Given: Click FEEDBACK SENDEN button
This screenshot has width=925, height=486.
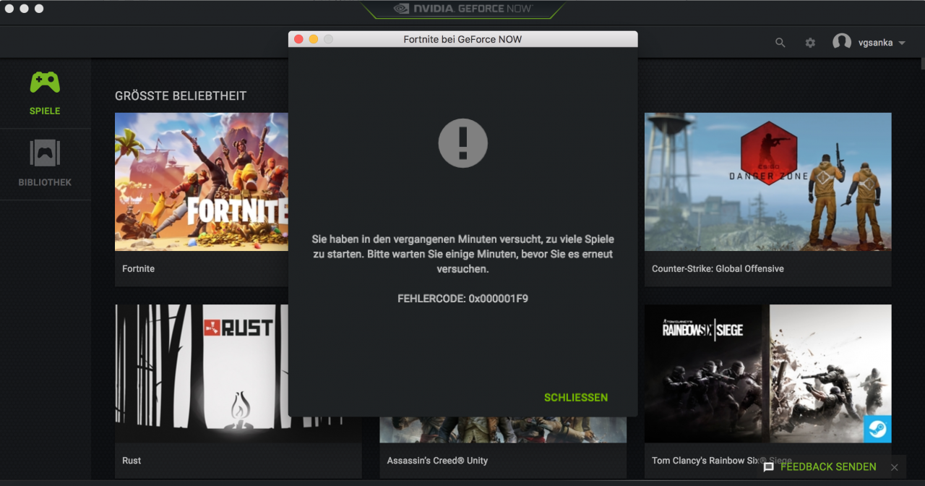Looking at the screenshot, I should coord(828,467).
